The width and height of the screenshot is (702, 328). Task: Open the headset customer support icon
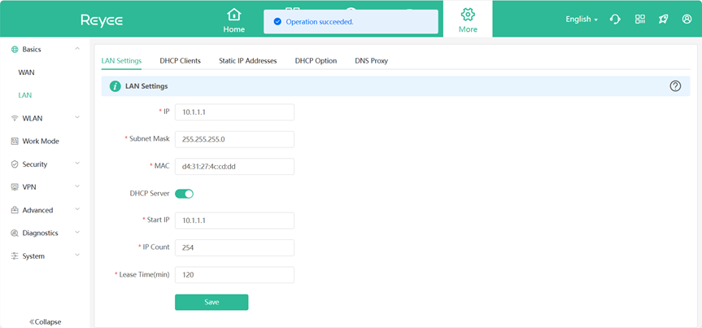pyautogui.click(x=615, y=19)
